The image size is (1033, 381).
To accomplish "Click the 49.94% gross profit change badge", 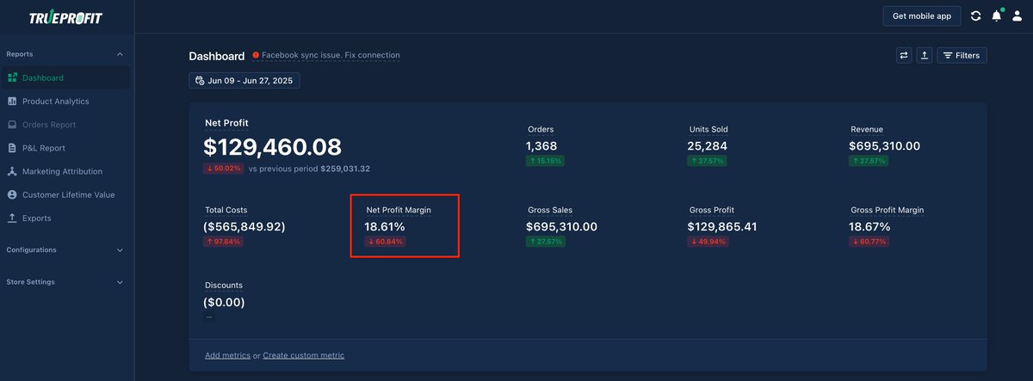I will [x=708, y=242].
